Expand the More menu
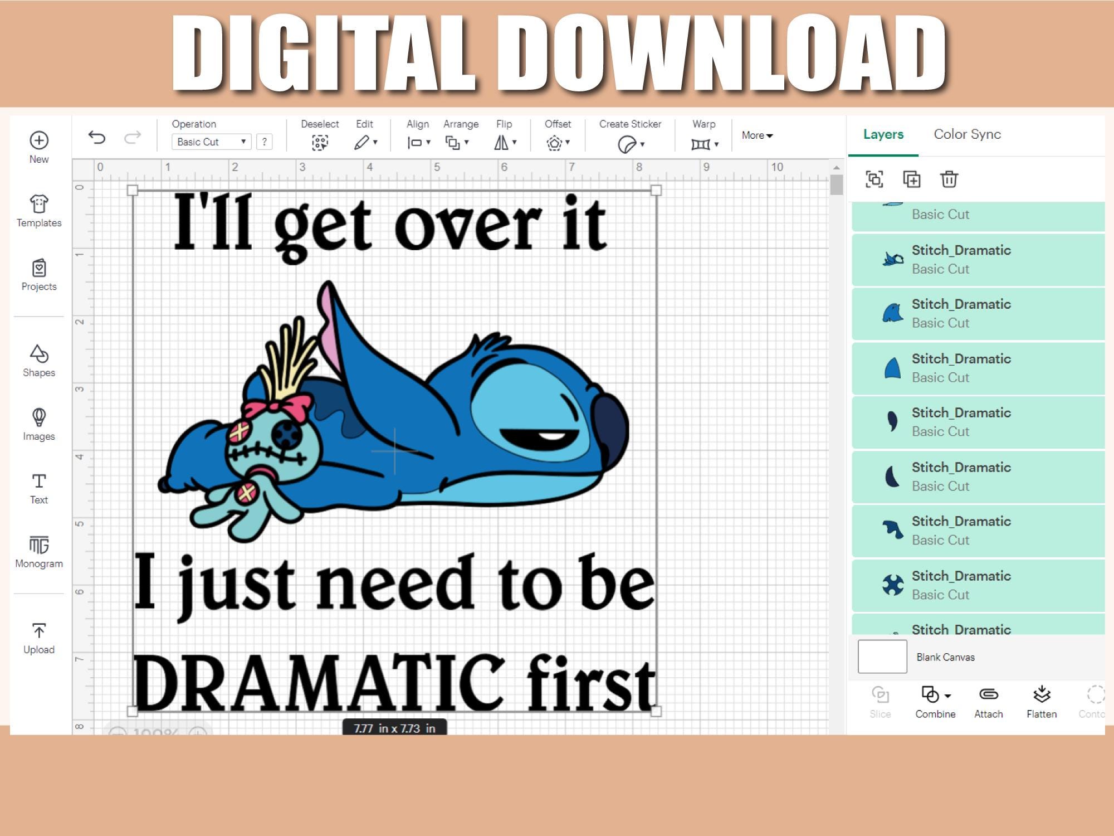The image size is (1114, 836). pyautogui.click(x=756, y=135)
